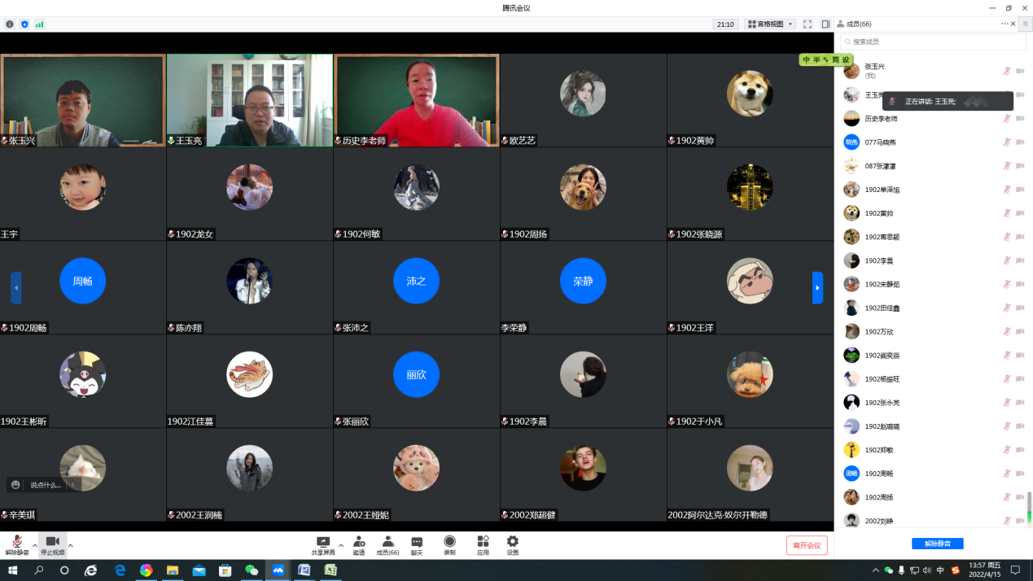The height and width of the screenshot is (581, 1033).
Task: Open the 应用 apps icon
Action: 483,545
